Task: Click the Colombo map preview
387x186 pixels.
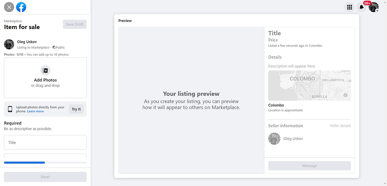Action: click(x=310, y=86)
